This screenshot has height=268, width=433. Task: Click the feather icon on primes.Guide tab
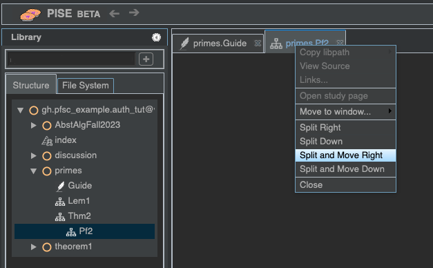tap(184, 44)
